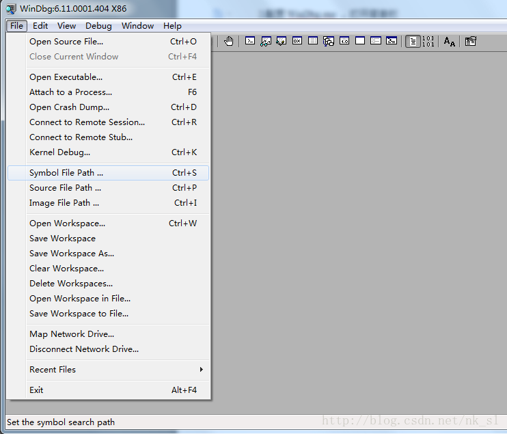Select Connect to Remote Stub...

click(109, 137)
